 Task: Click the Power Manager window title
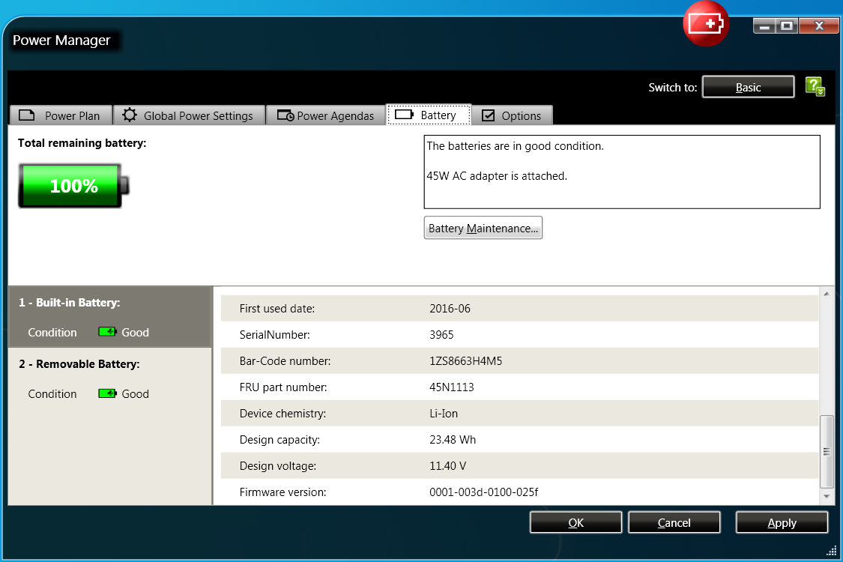[61, 40]
